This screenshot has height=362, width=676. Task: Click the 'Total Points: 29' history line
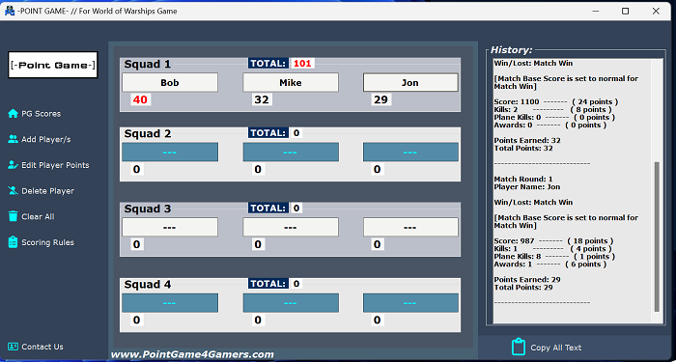coord(523,288)
